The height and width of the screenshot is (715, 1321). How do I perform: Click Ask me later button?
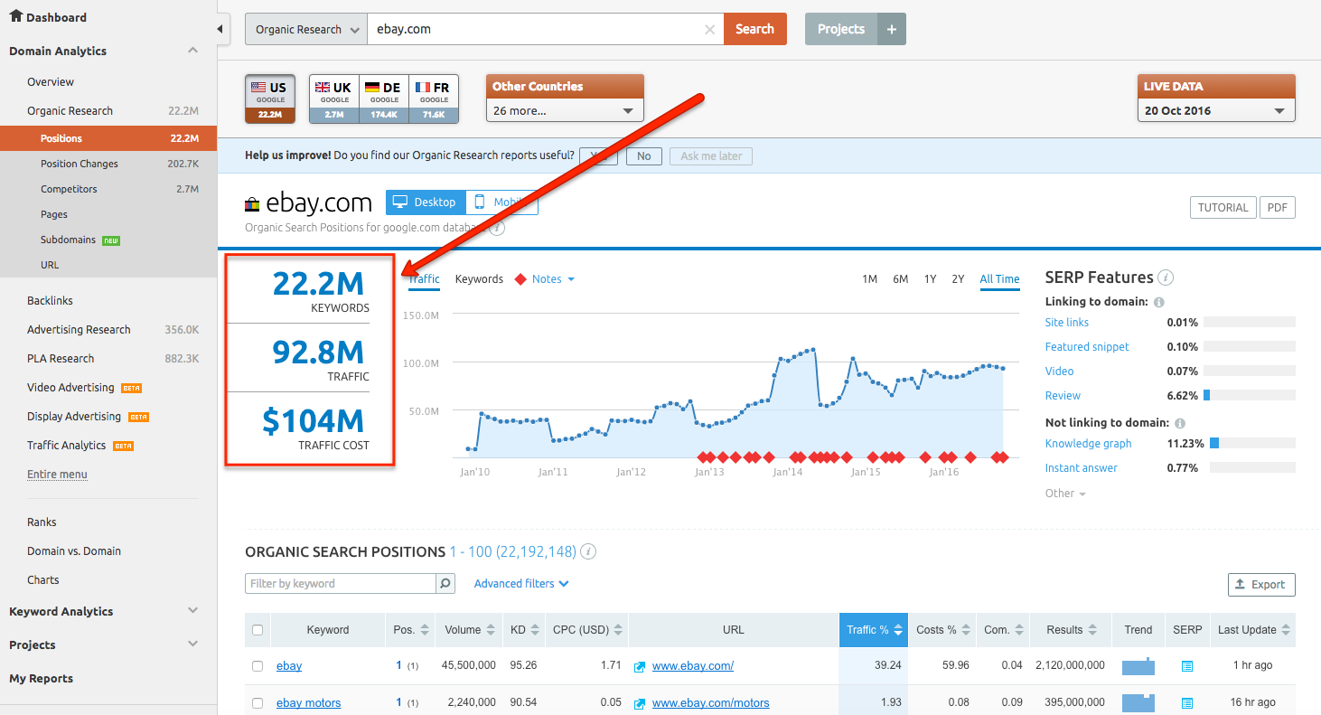click(711, 156)
